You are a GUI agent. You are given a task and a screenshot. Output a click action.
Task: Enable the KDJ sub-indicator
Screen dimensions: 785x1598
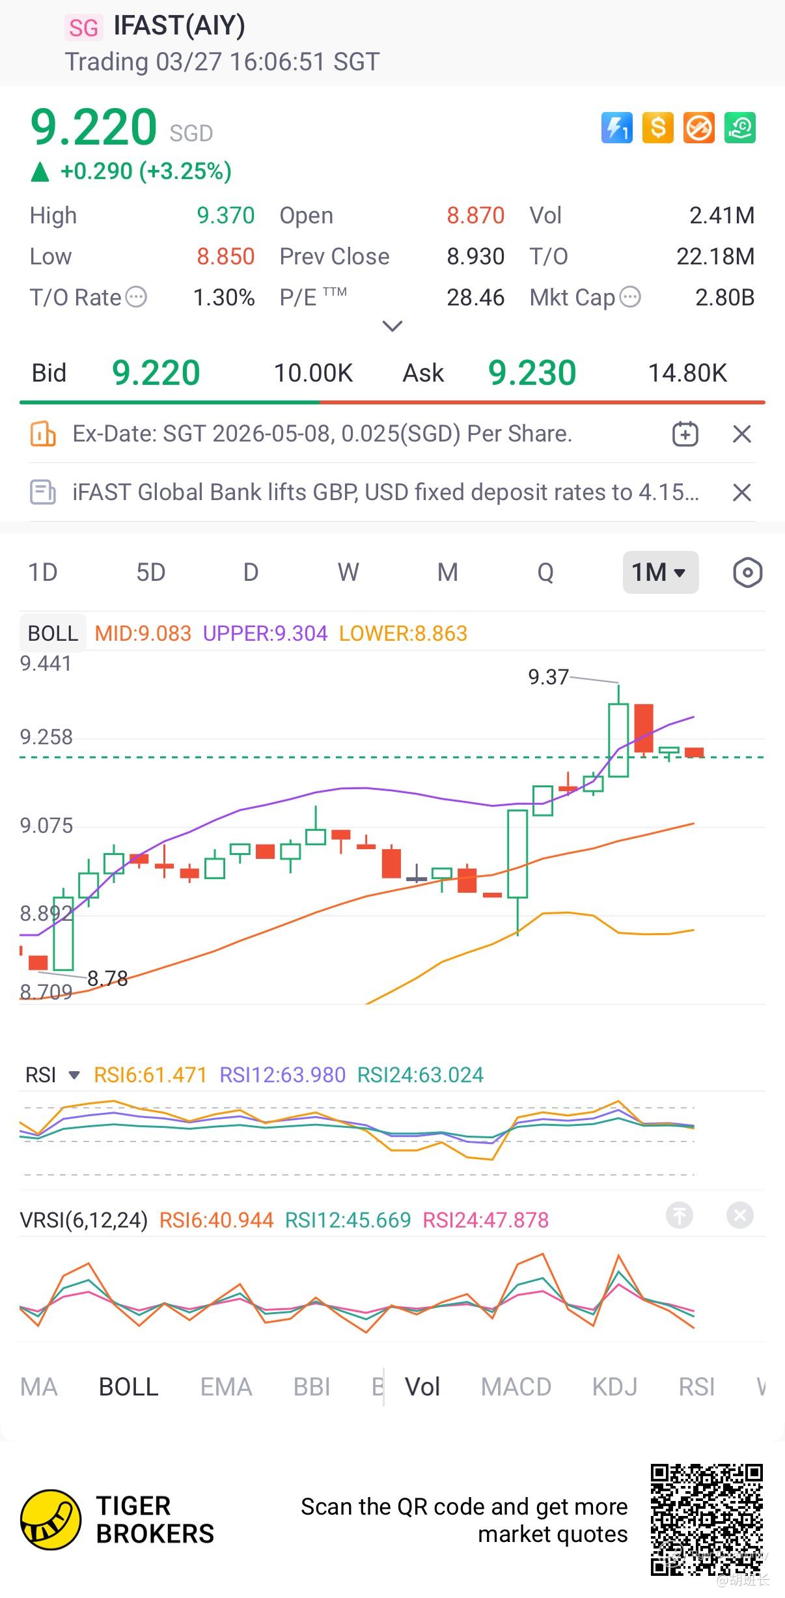coord(614,1387)
